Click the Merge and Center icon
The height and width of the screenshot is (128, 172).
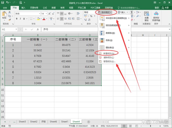coord(78,19)
